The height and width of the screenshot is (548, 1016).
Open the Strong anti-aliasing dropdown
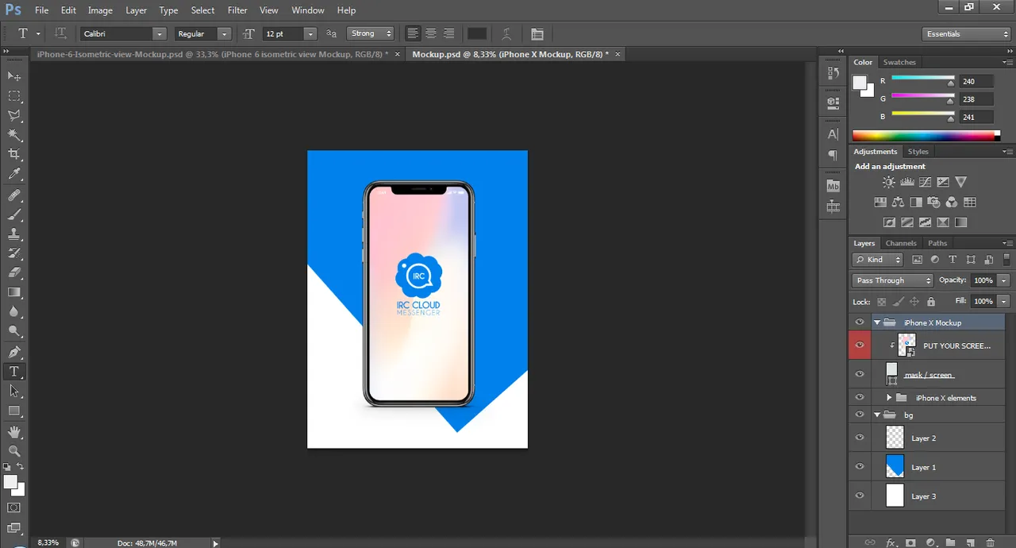[x=371, y=34]
